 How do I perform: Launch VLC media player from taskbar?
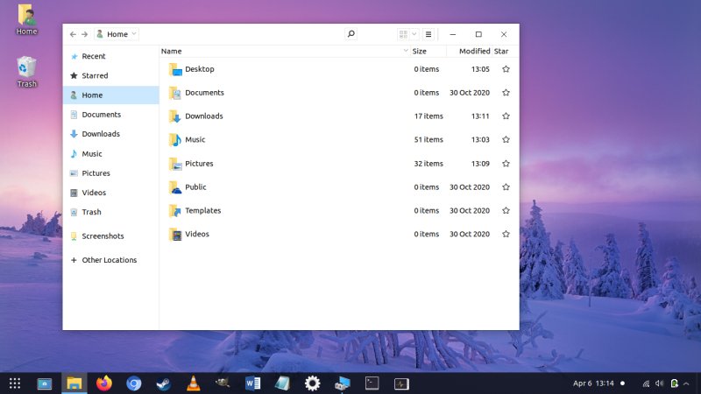click(193, 383)
